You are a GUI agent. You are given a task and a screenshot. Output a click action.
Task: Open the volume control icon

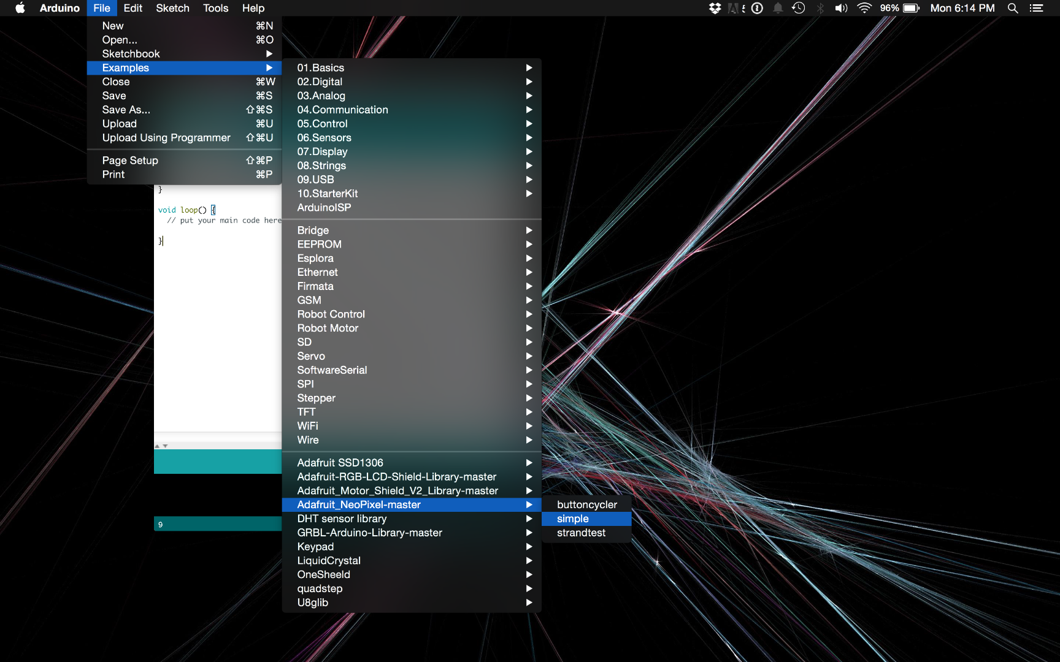(841, 8)
